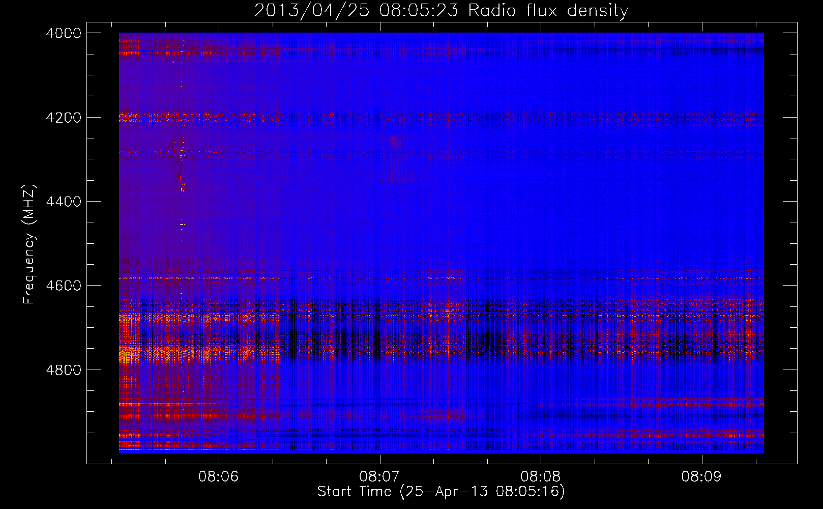Click the plot title "2013/04/25 08:05:23 Radio flux density"
The height and width of the screenshot is (509, 823).
pos(441,10)
